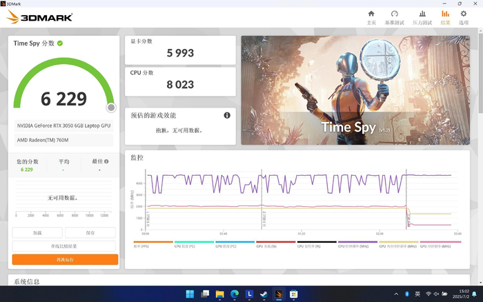Image resolution: width=483 pixels, height=302 pixels.
Task: Click the Bluetooth tray icon
Action: click(x=406, y=294)
